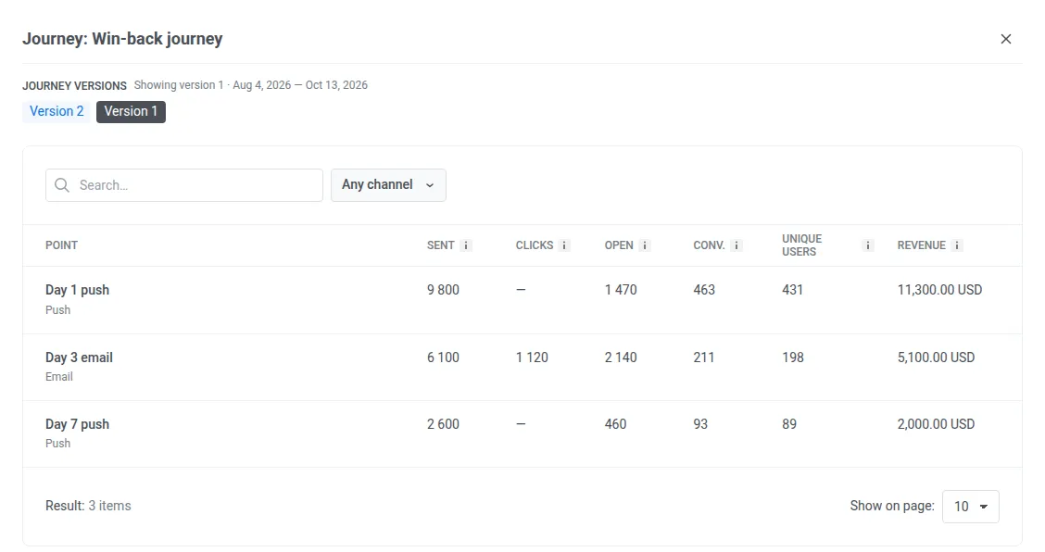Click the Journey: Win-back journey title
The height and width of the screenshot is (552, 1045).
(x=122, y=39)
